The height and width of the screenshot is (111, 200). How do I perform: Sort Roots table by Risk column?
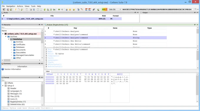point(104,16)
